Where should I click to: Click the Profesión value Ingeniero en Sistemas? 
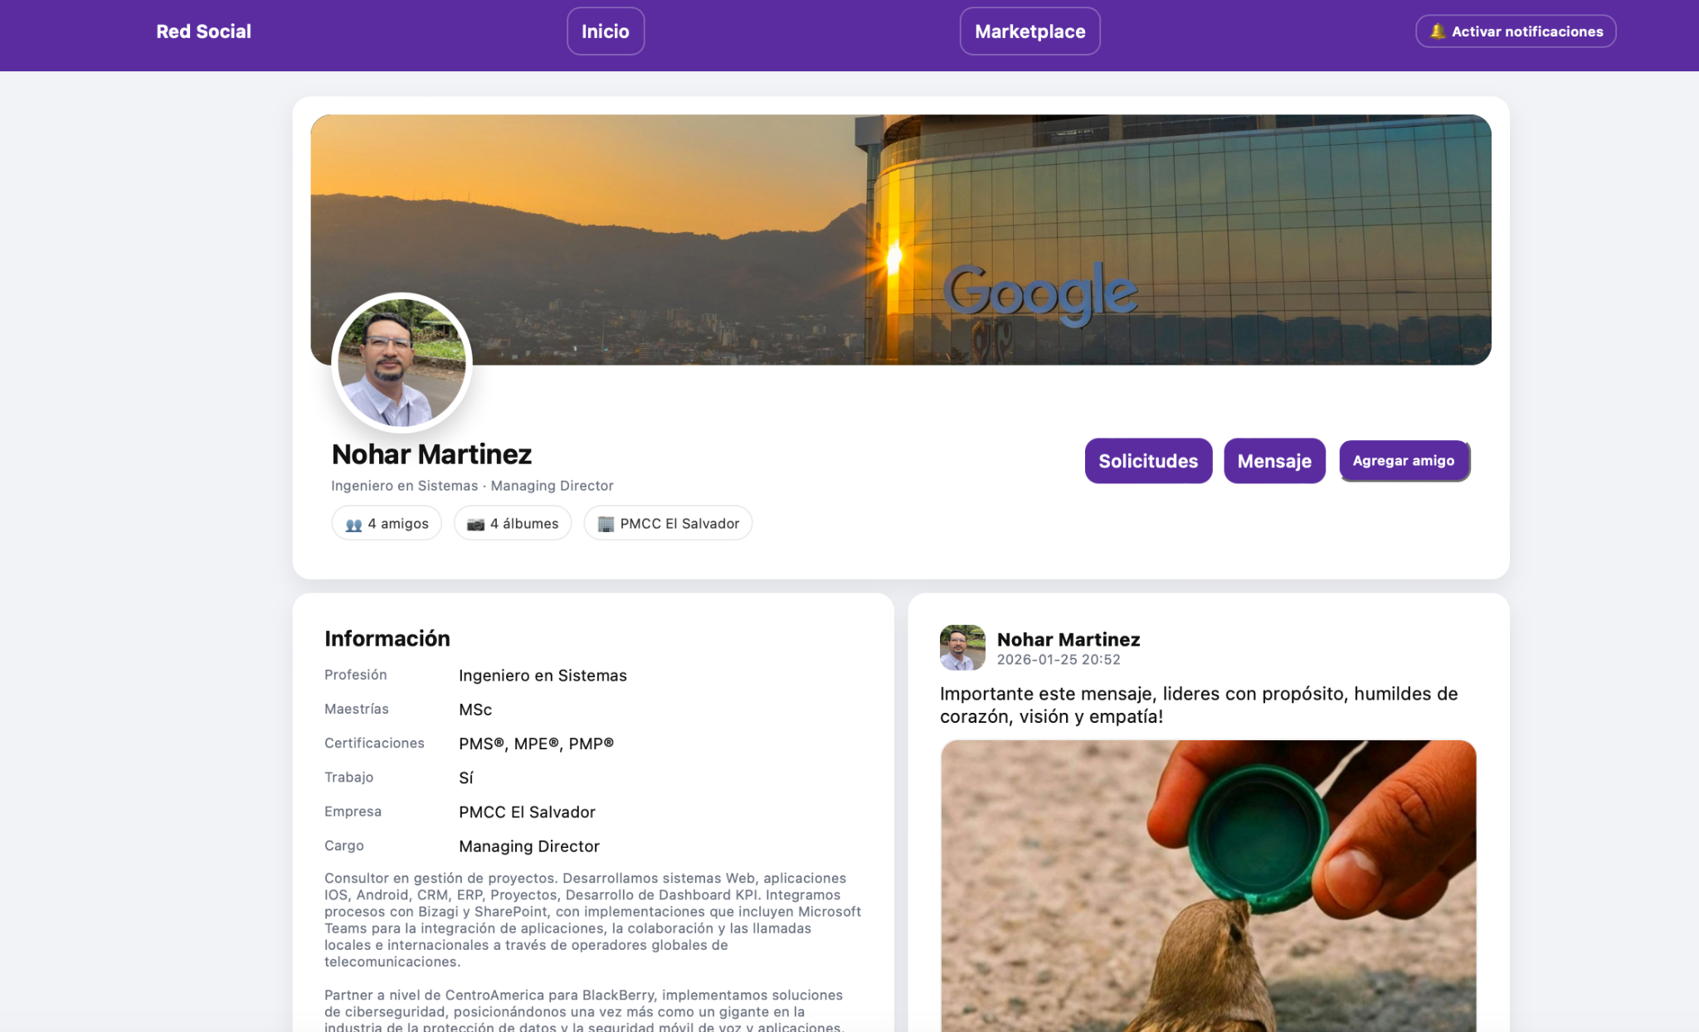543,676
